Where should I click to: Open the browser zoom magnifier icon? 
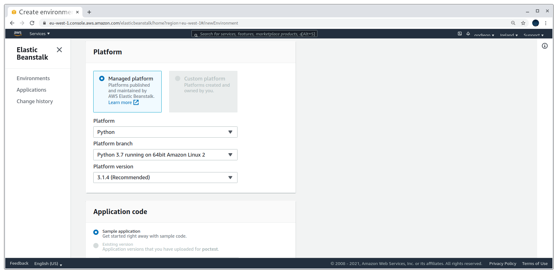[513, 23]
